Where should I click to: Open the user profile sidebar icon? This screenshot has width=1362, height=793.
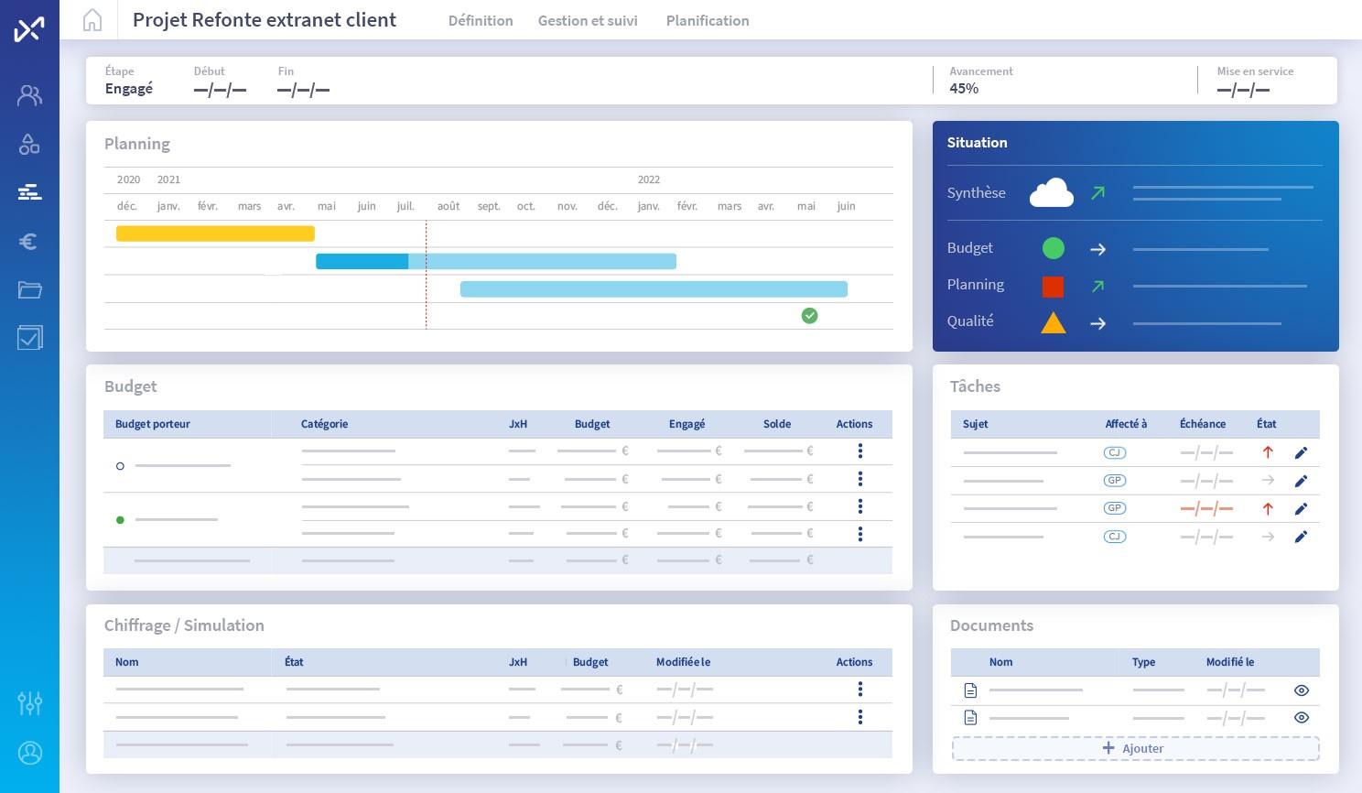(x=29, y=753)
